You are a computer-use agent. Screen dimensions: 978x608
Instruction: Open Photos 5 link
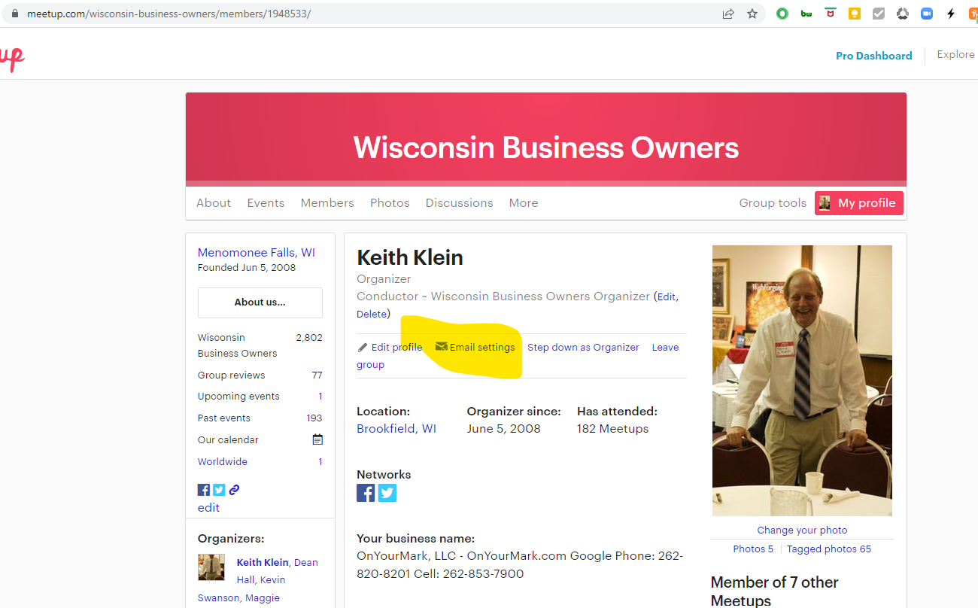tap(753, 549)
